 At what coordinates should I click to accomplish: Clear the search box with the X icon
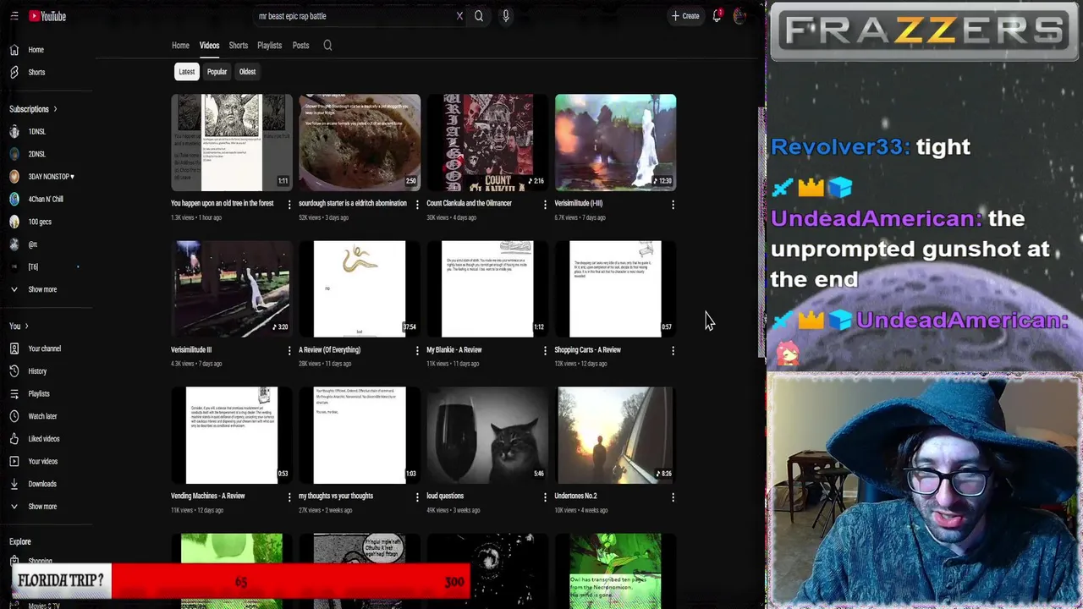pos(459,16)
